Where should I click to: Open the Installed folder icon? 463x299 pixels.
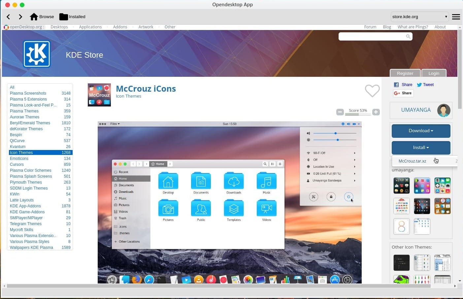(x=63, y=17)
